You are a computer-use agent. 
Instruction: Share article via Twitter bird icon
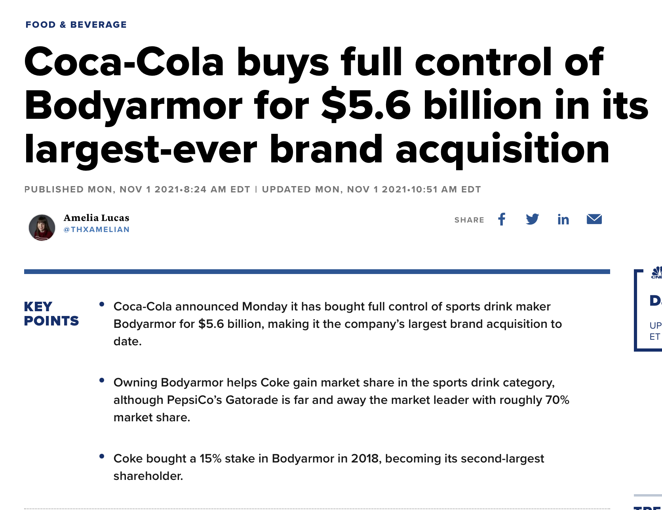[x=533, y=219]
